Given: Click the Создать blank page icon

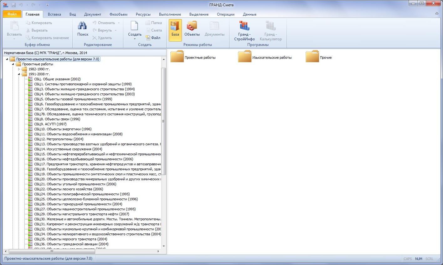Looking at the screenshot, I should (x=135, y=26).
